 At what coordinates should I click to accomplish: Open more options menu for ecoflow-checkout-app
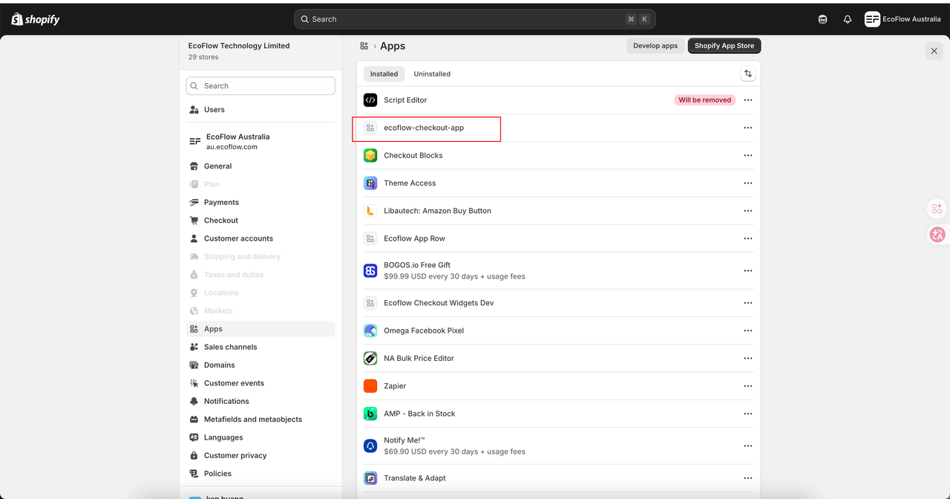747,128
